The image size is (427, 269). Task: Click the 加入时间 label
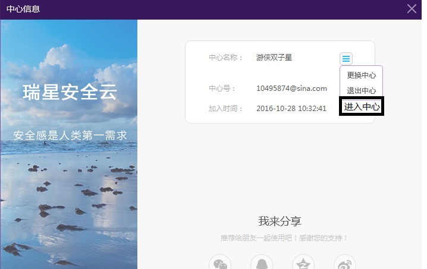225,109
